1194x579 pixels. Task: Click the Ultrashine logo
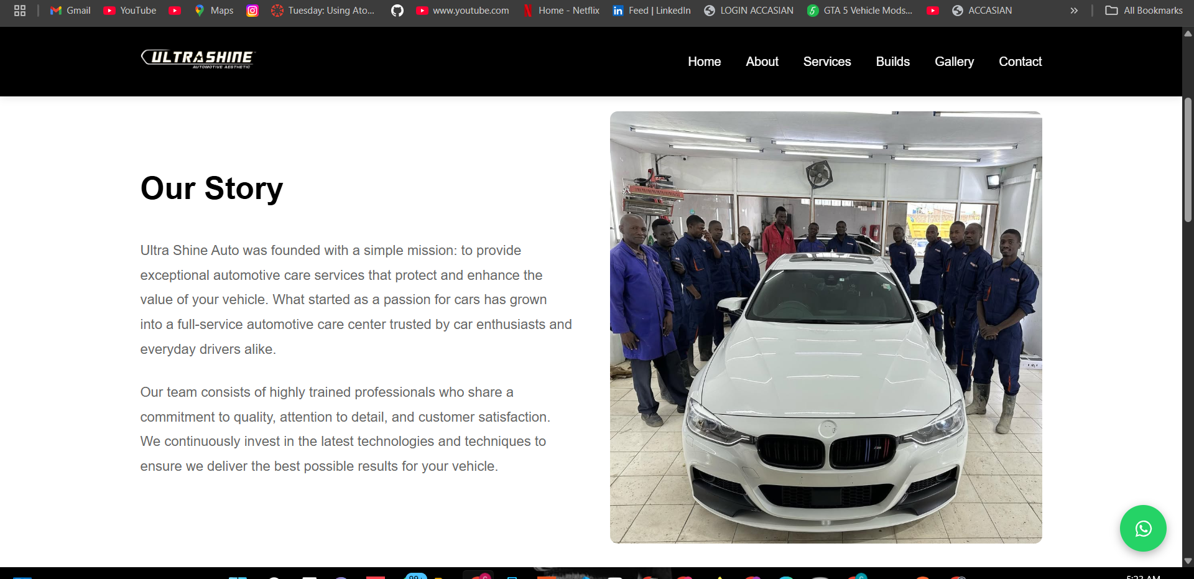click(x=198, y=58)
